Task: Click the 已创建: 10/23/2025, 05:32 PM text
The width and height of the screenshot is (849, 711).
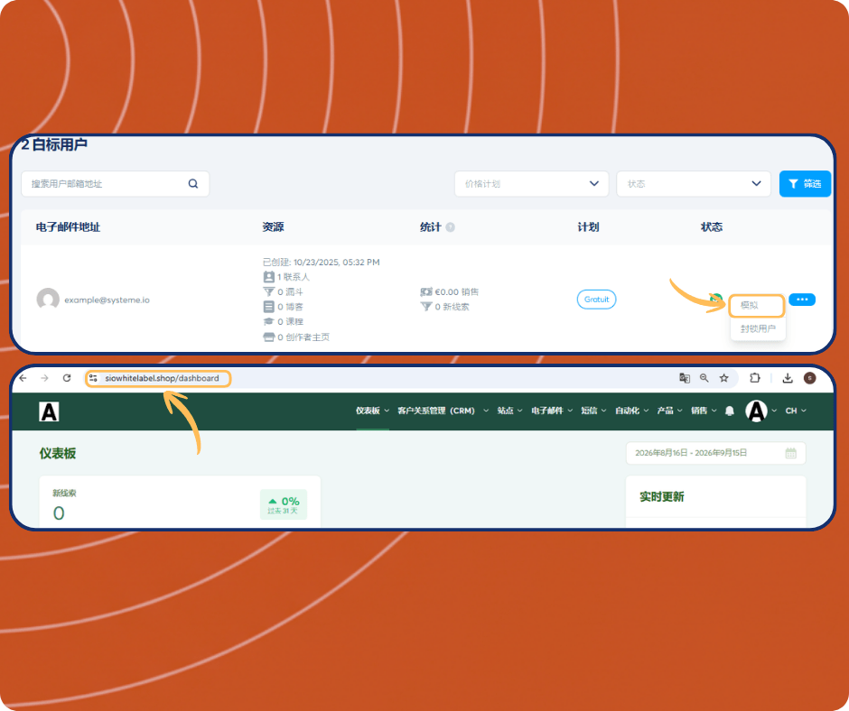Action: (x=321, y=263)
